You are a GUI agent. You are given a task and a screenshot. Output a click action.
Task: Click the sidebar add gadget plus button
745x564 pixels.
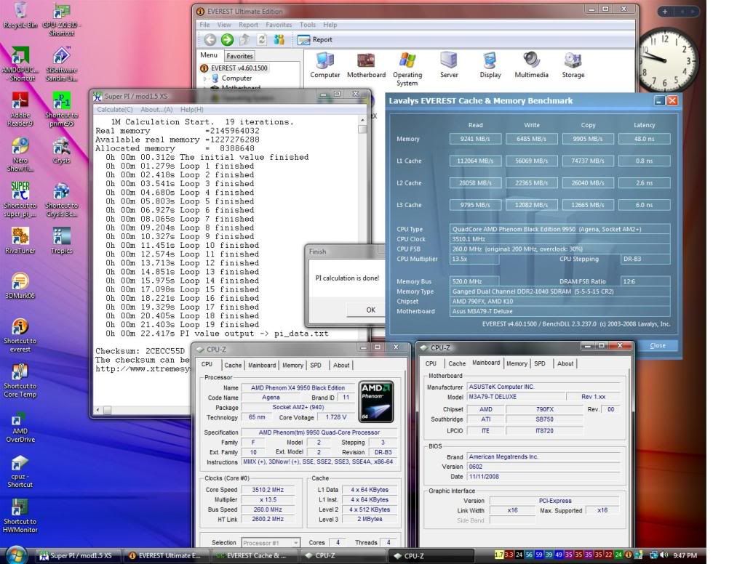[x=665, y=12]
